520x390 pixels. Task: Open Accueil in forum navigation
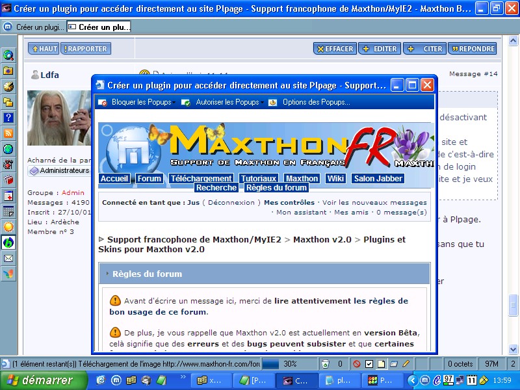click(x=114, y=178)
